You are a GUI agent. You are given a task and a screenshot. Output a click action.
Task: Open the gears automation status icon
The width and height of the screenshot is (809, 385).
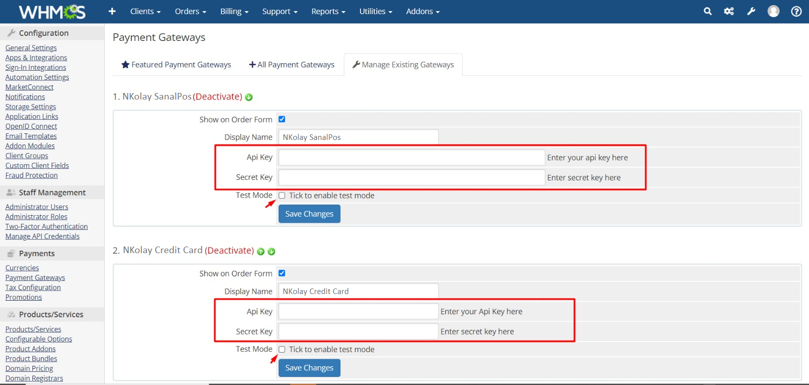[x=729, y=11]
